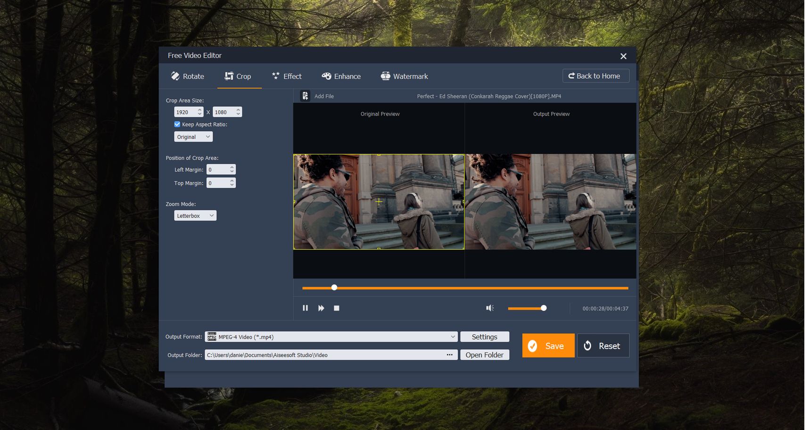
Task: Click the video file name text
Action: point(489,96)
